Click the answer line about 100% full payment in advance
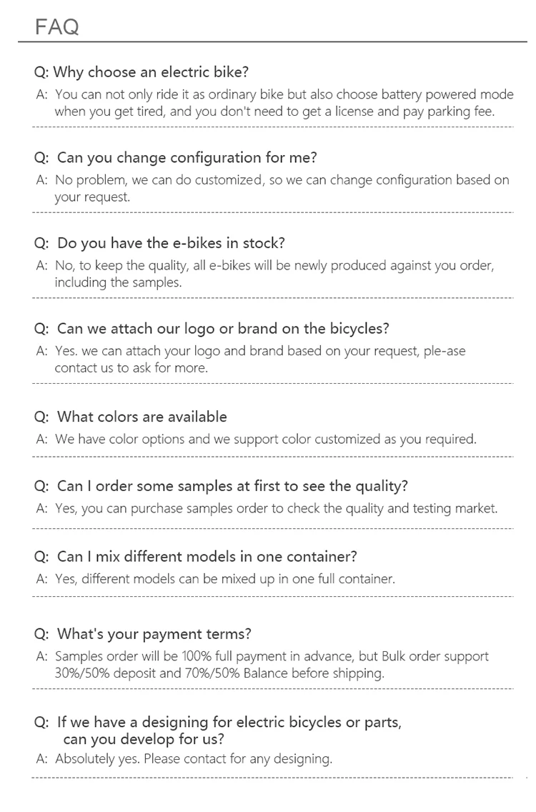This screenshot has height=812, width=536. tap(272, 656)
